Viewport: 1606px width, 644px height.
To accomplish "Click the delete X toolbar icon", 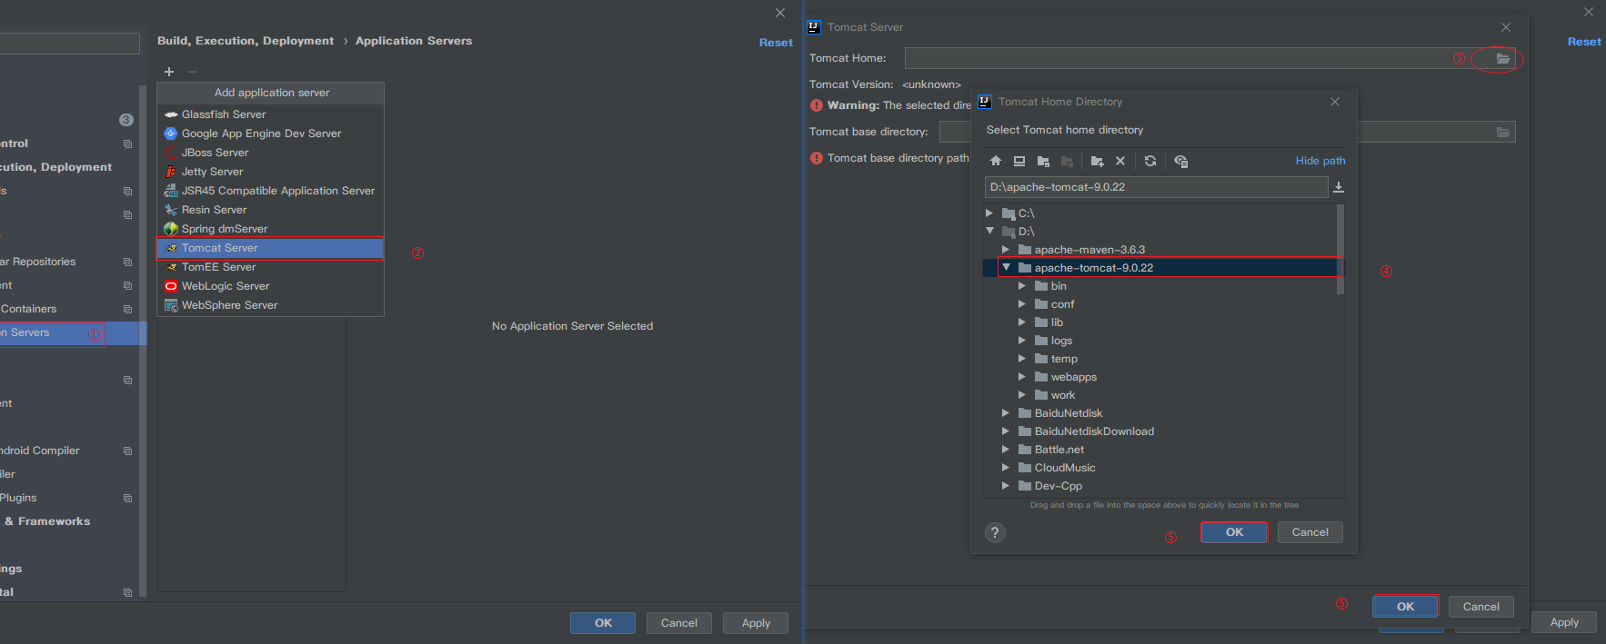I will tap(1120, 161).
